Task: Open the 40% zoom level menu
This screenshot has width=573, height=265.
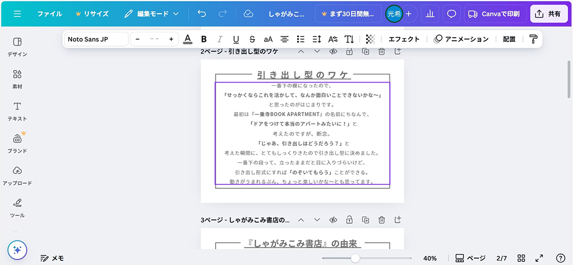Action: [430, 258]
